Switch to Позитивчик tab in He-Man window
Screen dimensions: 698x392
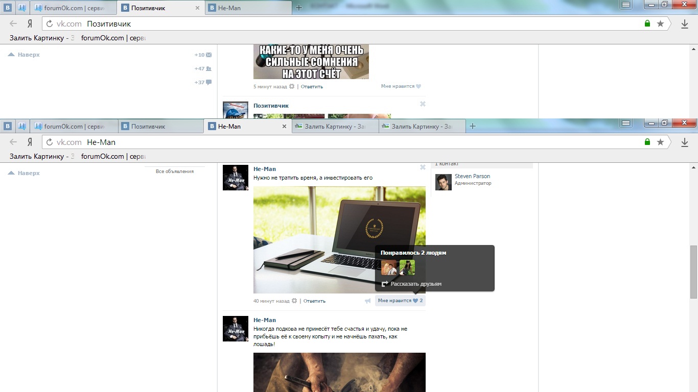tap(161, 126)
